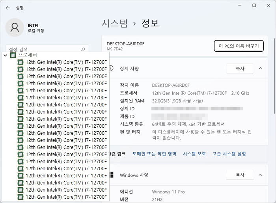This screenshot has height=203, width=276.
Task: Click the first processor entry's chip icon
Action: (21, 62)
